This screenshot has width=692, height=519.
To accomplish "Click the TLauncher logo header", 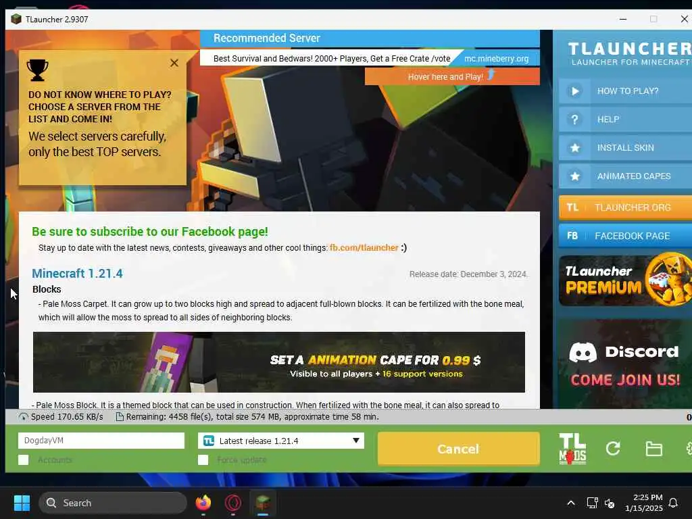I will point(630,53).
